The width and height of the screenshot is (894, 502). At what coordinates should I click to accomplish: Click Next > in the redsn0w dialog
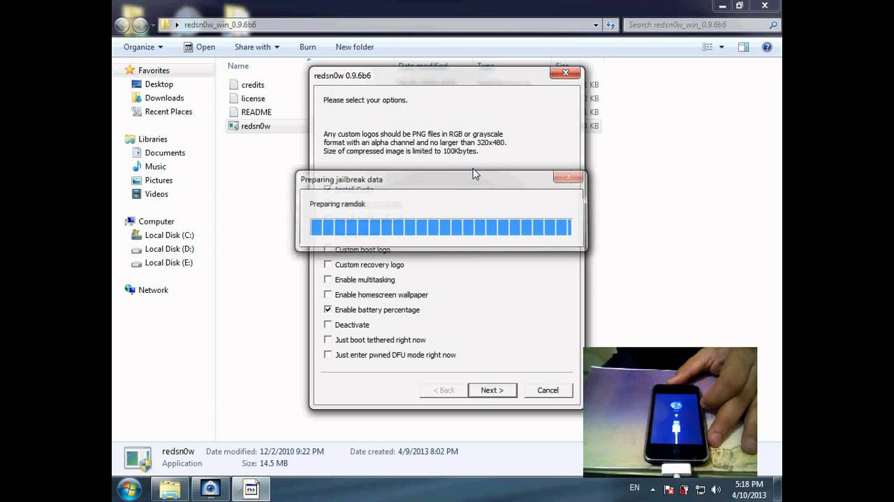point(492,390)
